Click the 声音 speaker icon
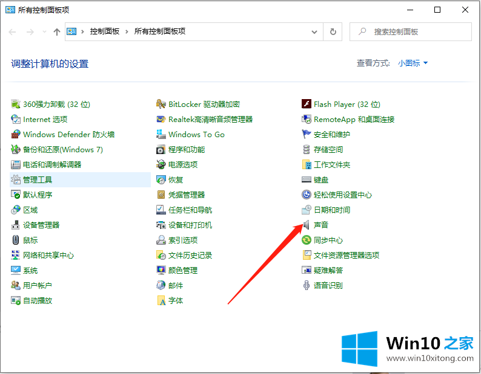The image size is (481, 374). 307,225
